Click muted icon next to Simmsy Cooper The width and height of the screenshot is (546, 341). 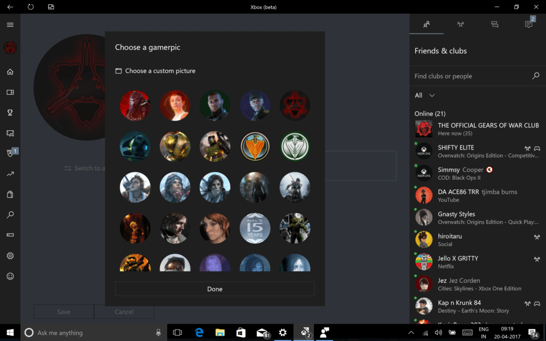(489, 170)
